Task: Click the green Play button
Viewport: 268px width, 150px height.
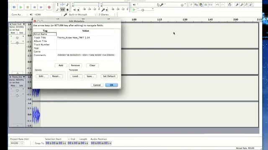Action: pos(21,7)
